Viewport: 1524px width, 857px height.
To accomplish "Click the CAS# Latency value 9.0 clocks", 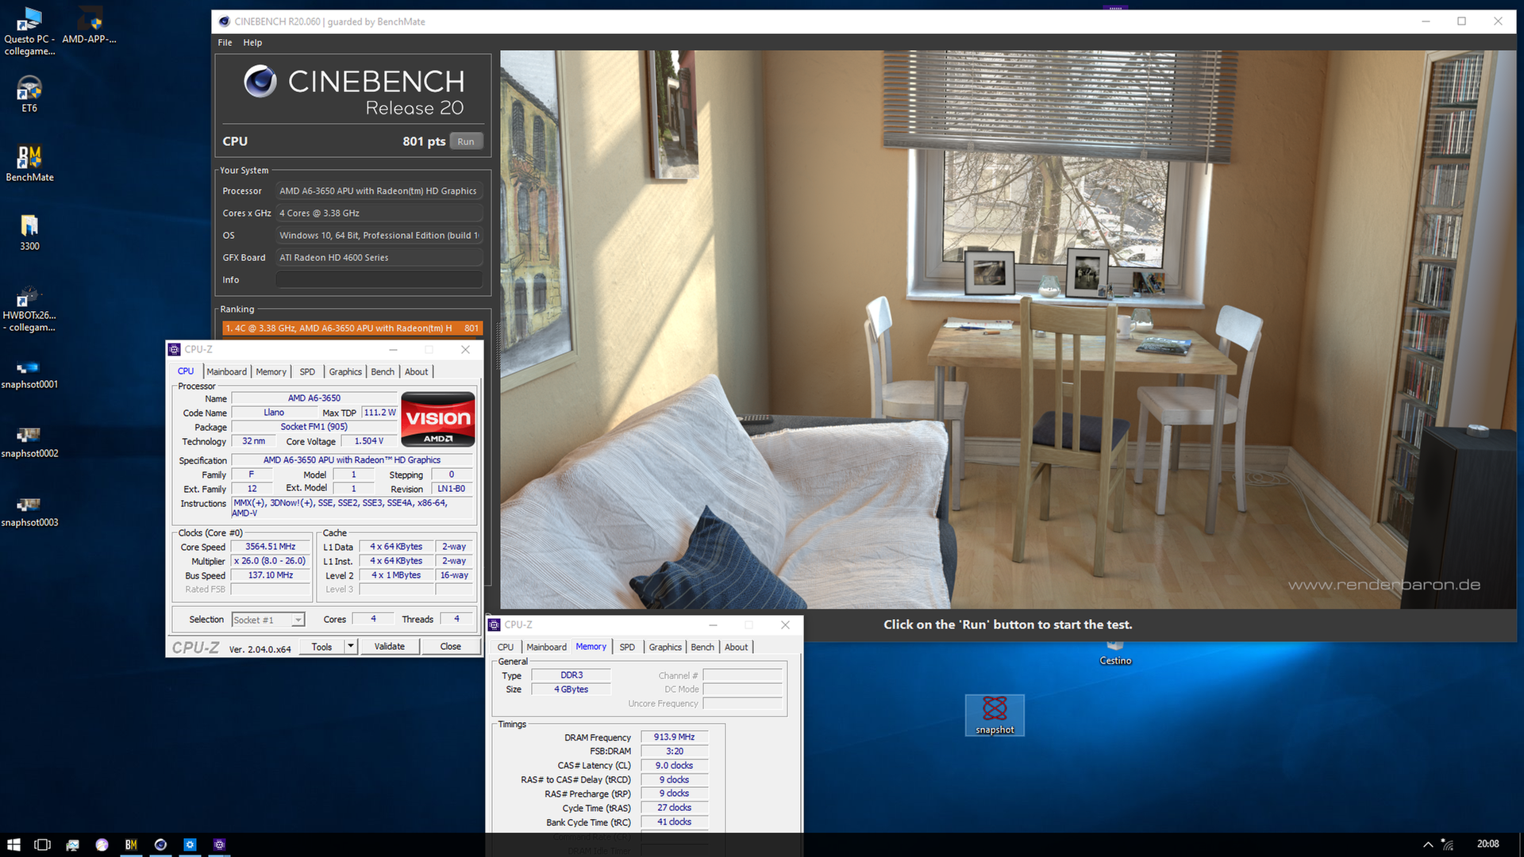I will [674, 766].
